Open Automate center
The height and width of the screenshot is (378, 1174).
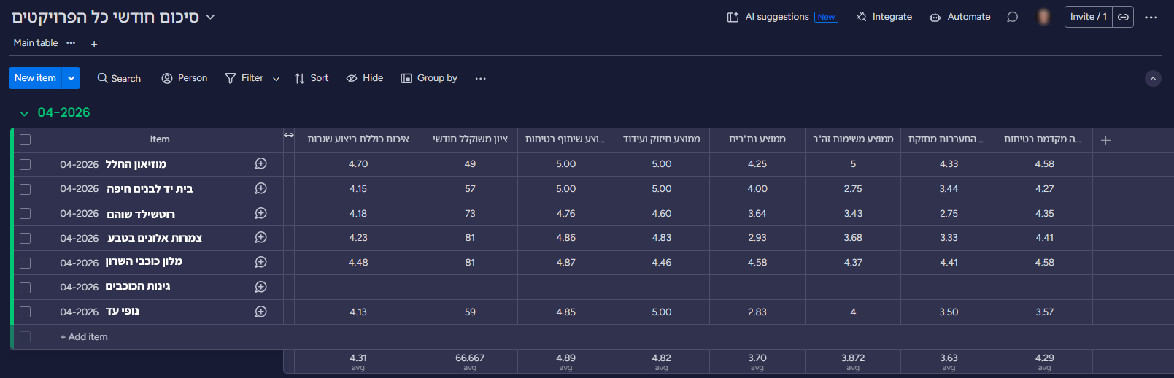(960, 17)
